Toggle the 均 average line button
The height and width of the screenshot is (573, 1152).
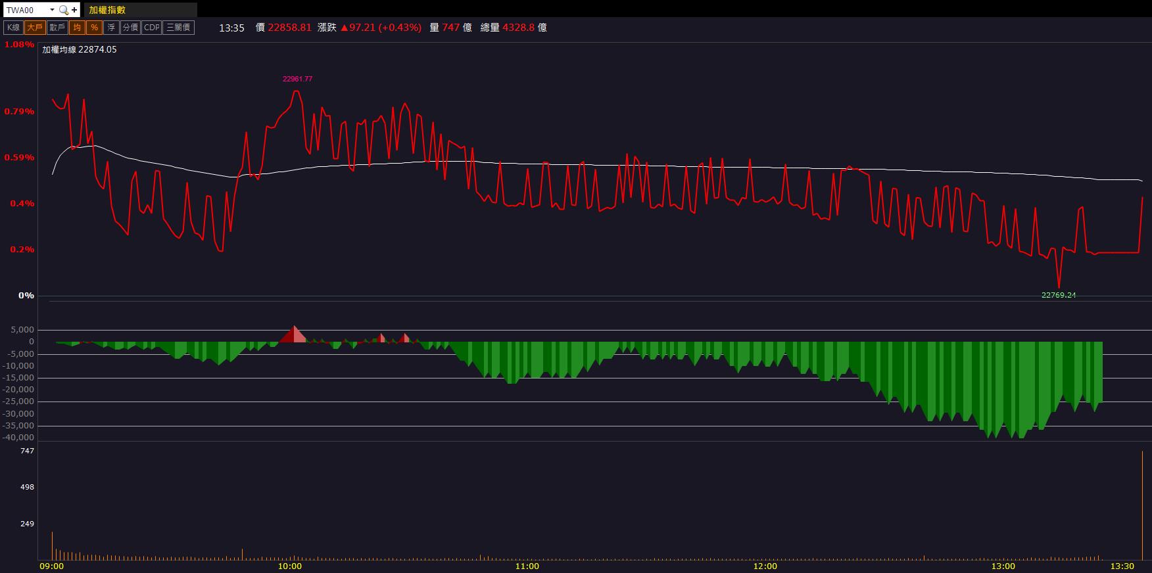(x=78, y=28)
